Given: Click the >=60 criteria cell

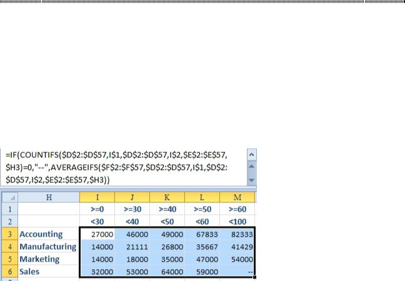Looking at the screenshot, I should (237, 209).
